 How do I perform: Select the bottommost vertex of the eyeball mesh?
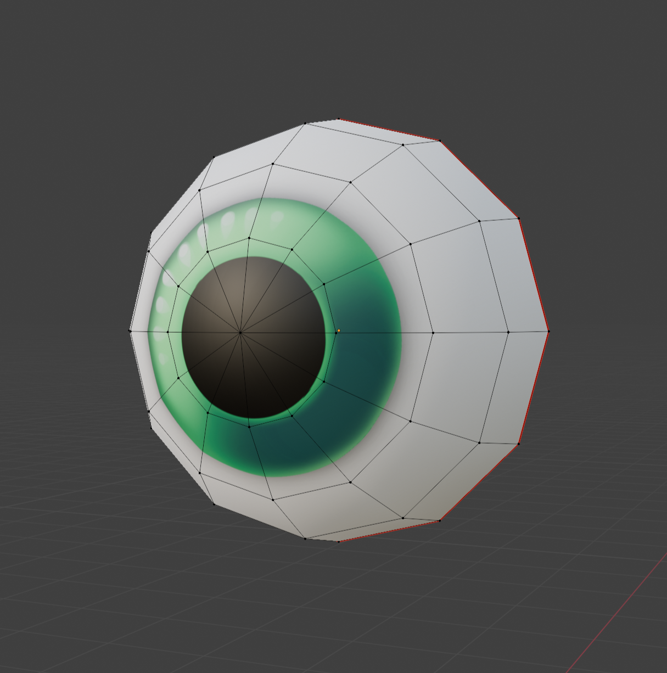339,541
